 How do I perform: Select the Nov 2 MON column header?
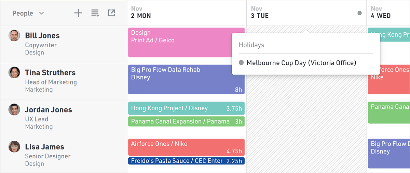(141, 13)
